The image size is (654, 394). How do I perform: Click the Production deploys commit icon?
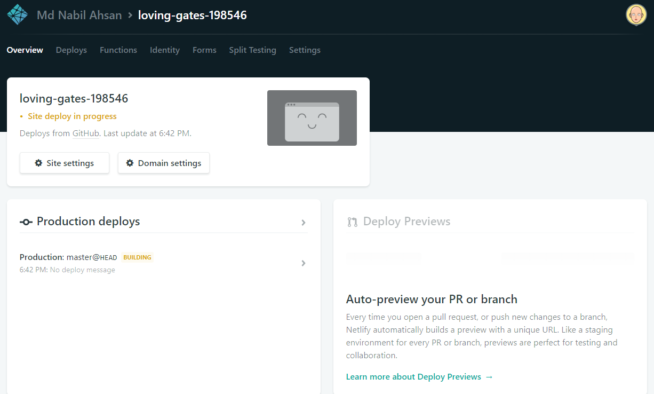(26, 222)
